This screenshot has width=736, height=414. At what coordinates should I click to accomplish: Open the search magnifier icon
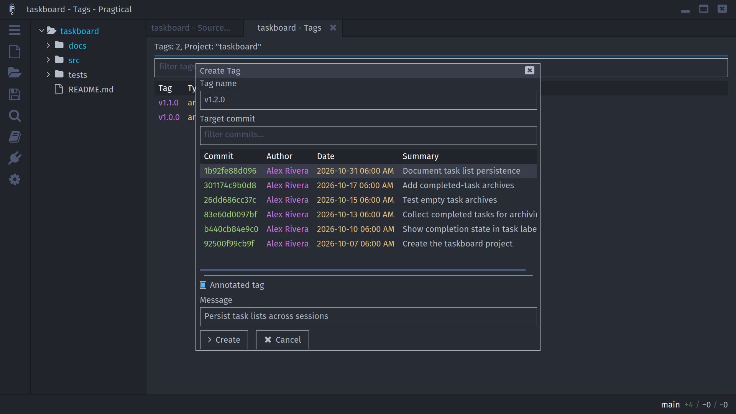pos(15,115)
